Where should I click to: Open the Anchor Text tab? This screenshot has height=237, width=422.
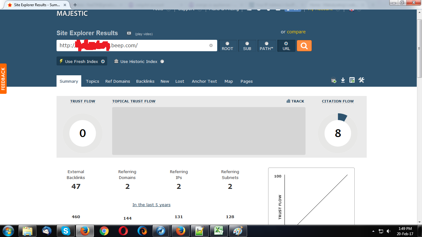tap(205, 81)
